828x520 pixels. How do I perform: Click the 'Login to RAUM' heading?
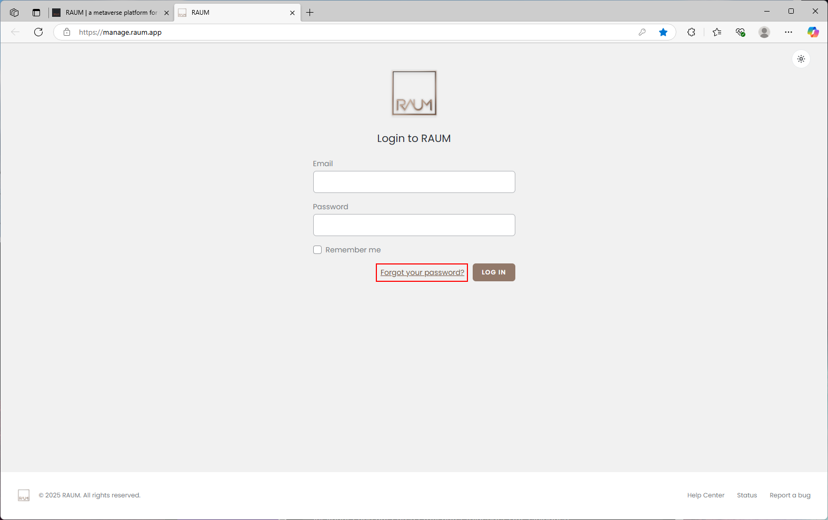pyautogui.click(x=414, y=138)
